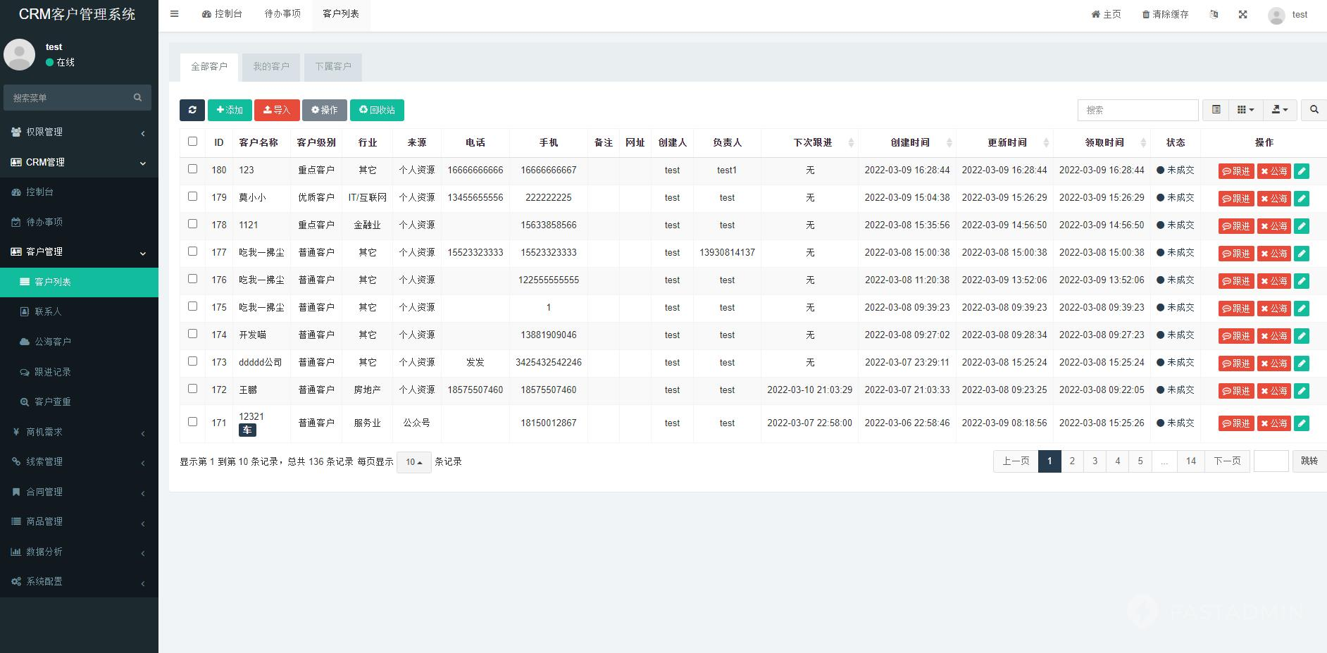Open the 待办事项 tab in top navigation
Screen dimensions: 1327x653
[282, 13]
